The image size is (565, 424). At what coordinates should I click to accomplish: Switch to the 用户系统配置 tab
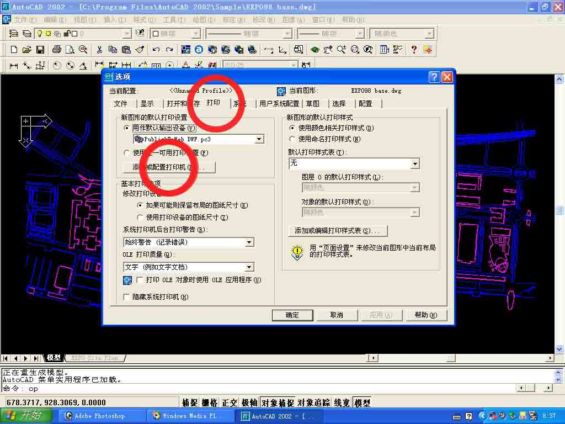coord(279,103)
